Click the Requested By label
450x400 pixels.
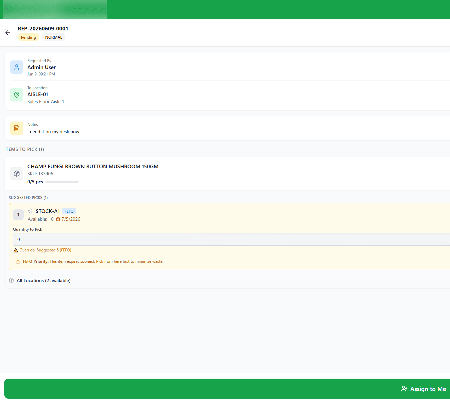pyautogui.click(x=39, y=61)
